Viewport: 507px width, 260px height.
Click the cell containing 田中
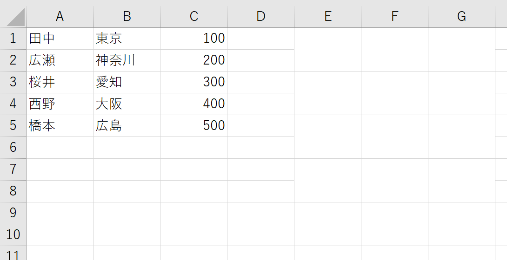coord(60,39)
